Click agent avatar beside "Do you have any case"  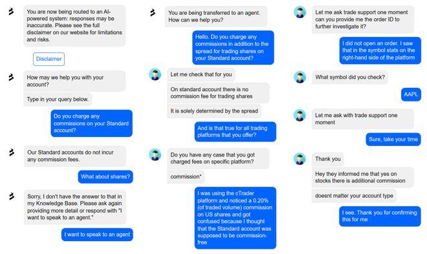[155, 154]
